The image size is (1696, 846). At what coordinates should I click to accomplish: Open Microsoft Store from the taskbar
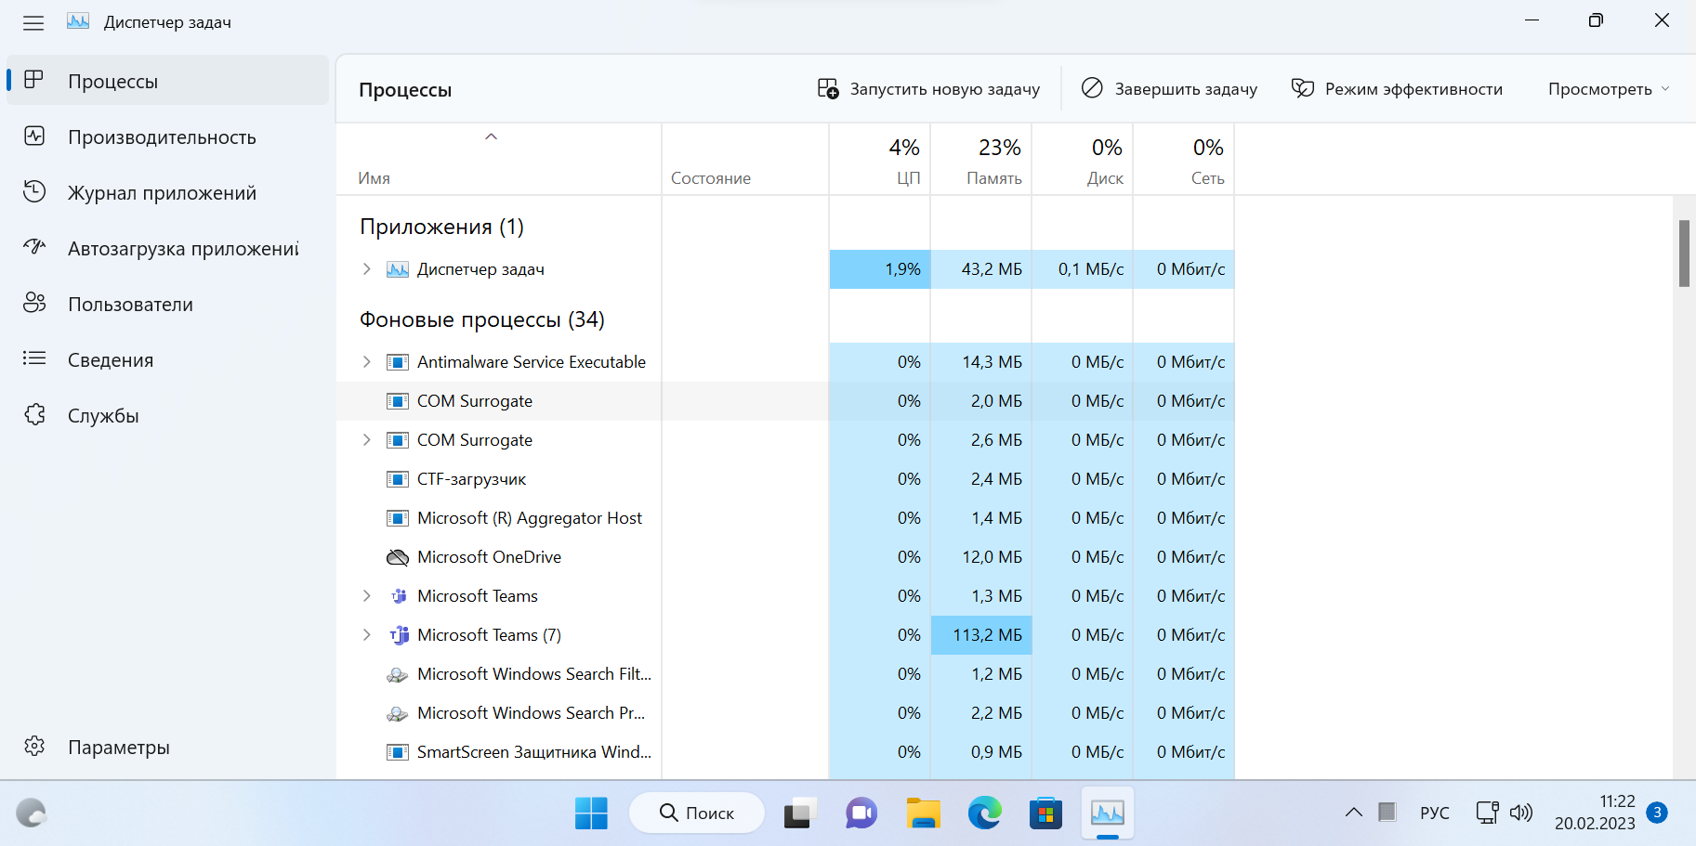coord(1045,813)
